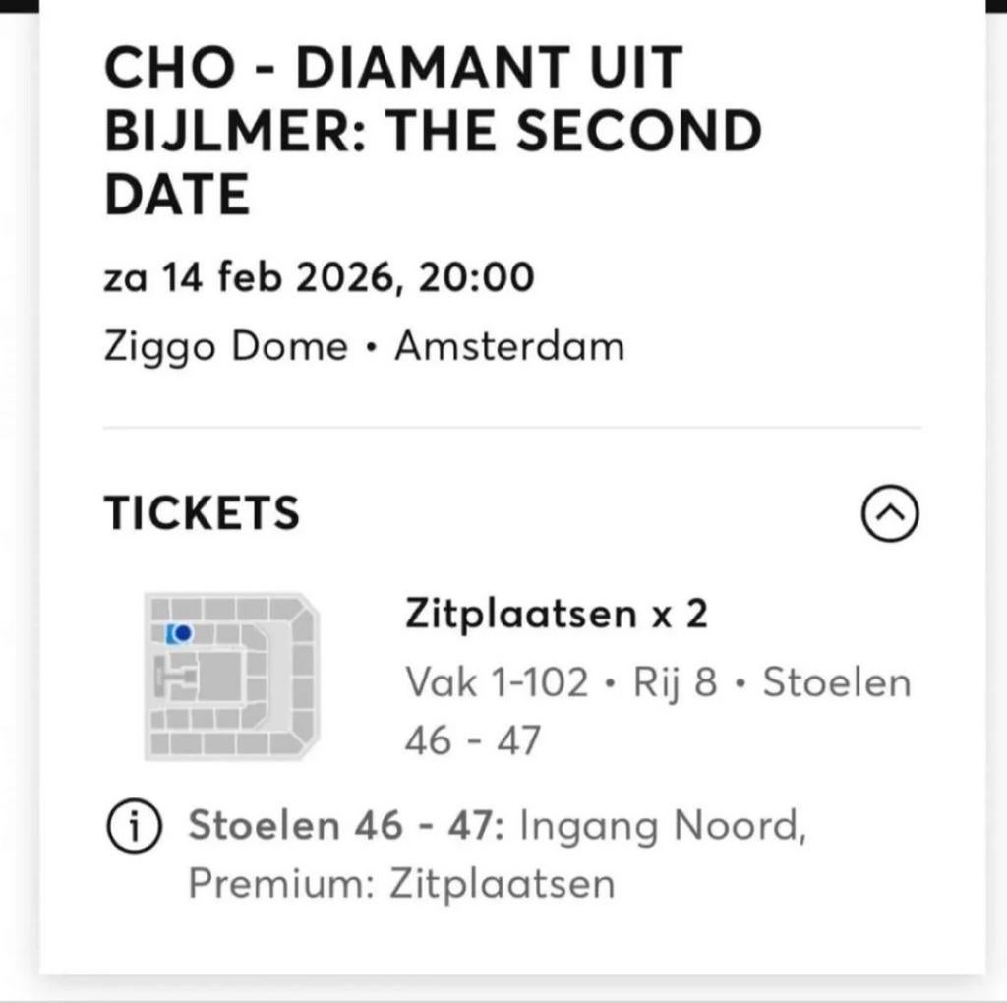Screen dimensions: 1007x1003
Task: Click the circled info icon beside seat details
Action: point(133,826)
